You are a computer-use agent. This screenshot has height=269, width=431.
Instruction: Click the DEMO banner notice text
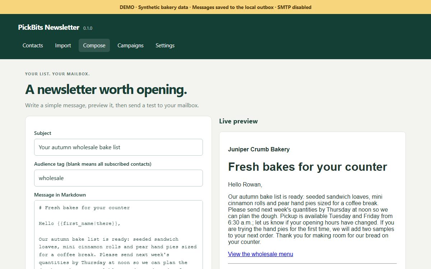click(x=215, y=7)
